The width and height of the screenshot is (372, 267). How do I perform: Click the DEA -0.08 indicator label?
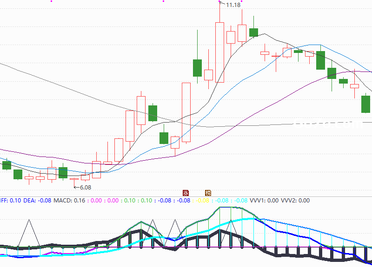[x=37, y=201]
